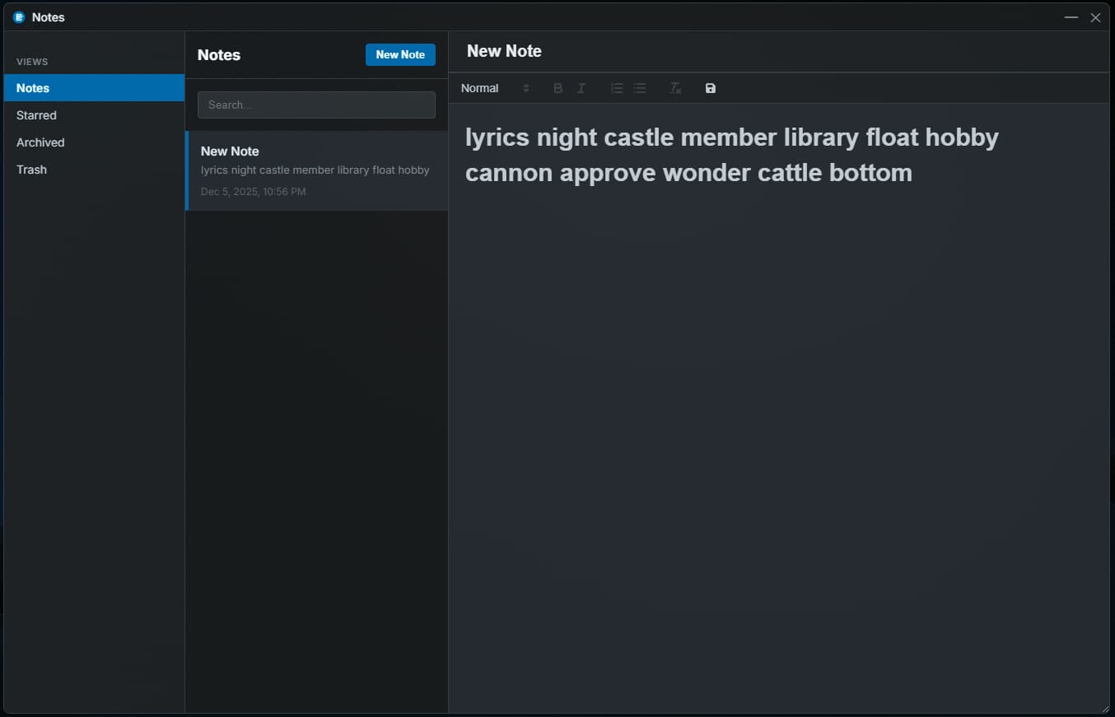Click the Notes app icon in title bar

pos(19,17)
